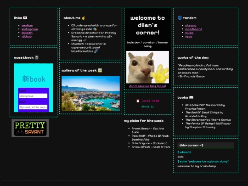
Task: Click the gallery of the week harbor photo
Action: click(90, 94)
